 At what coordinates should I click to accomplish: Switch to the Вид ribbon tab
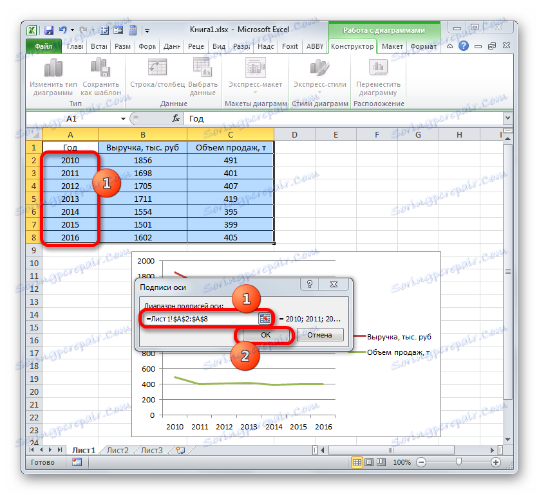(218, 46)
